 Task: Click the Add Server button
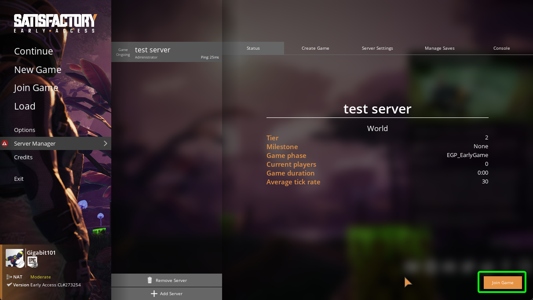(x=167, y=293)
